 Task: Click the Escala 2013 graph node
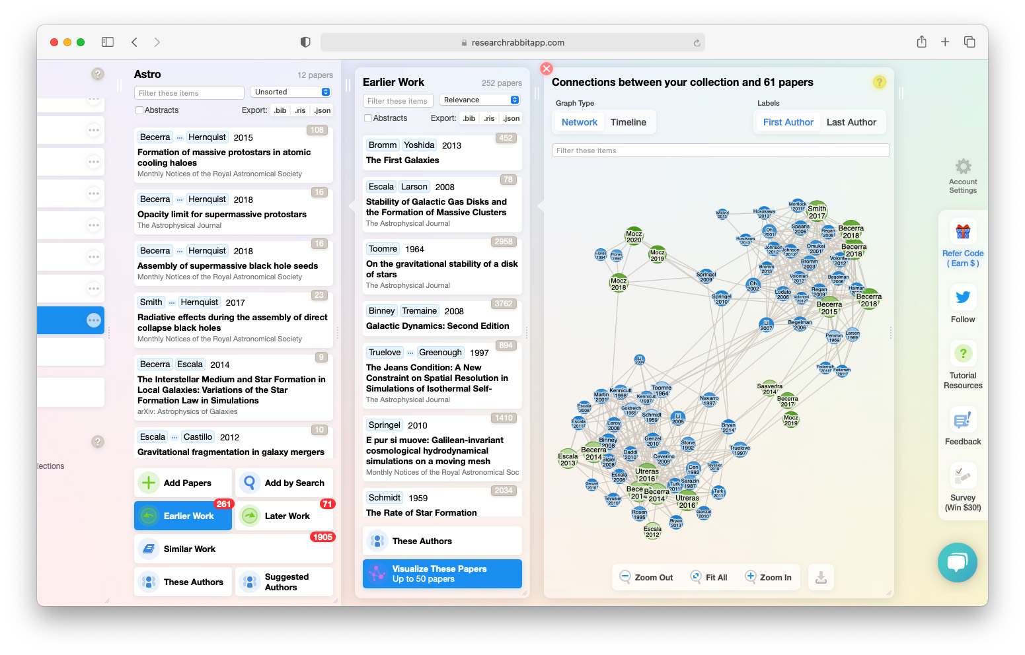coord(568,458)
